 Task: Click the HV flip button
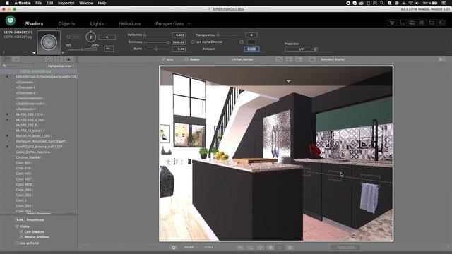[x=109, y=49]
